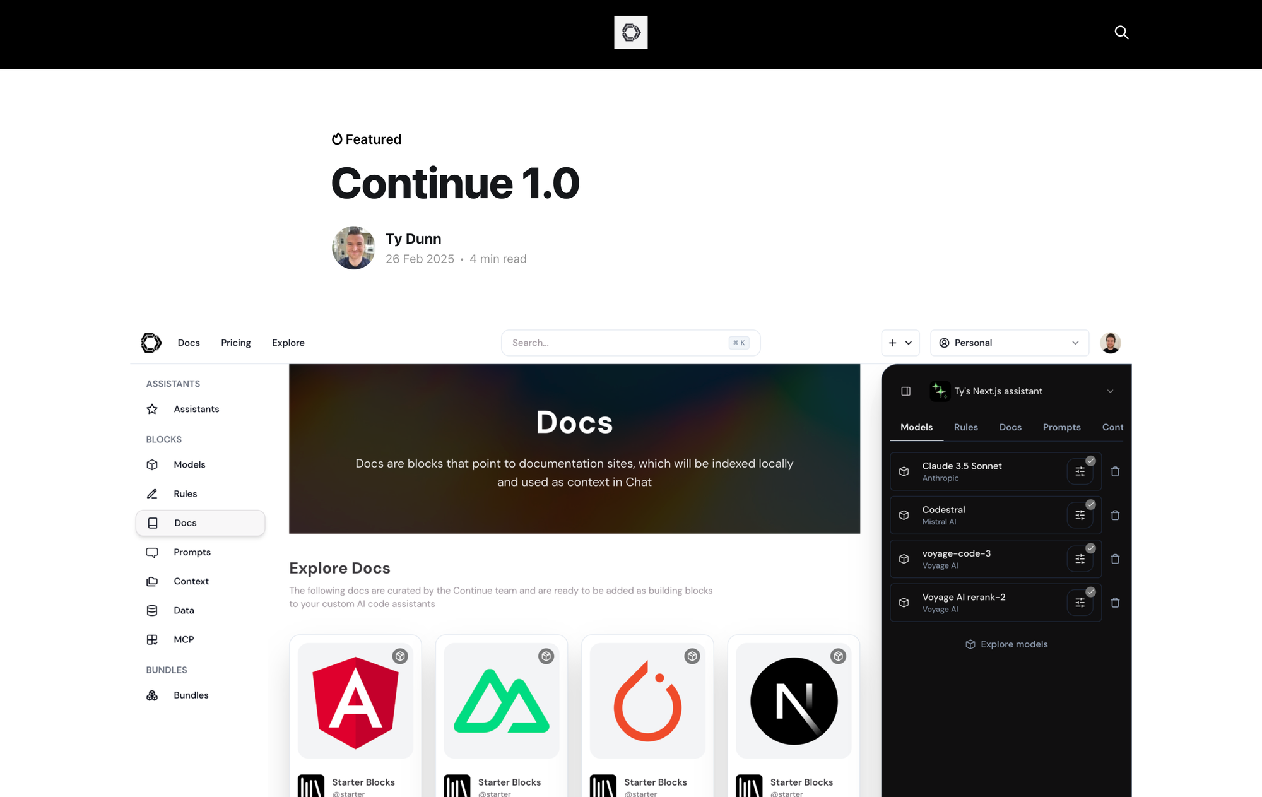This screenshot has width=1262, height=797.
Task: Switch to the Rules tab
Action: coord(965,427)
